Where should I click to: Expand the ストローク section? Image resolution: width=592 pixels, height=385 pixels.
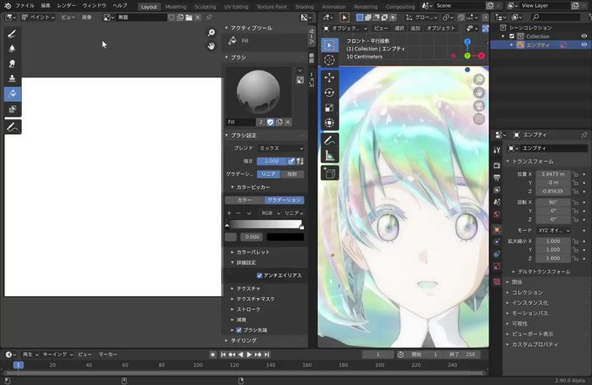248,309
